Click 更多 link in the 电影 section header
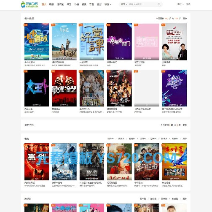Image resolution: width=212 pixels, height=212 pixels. [185, 139]
